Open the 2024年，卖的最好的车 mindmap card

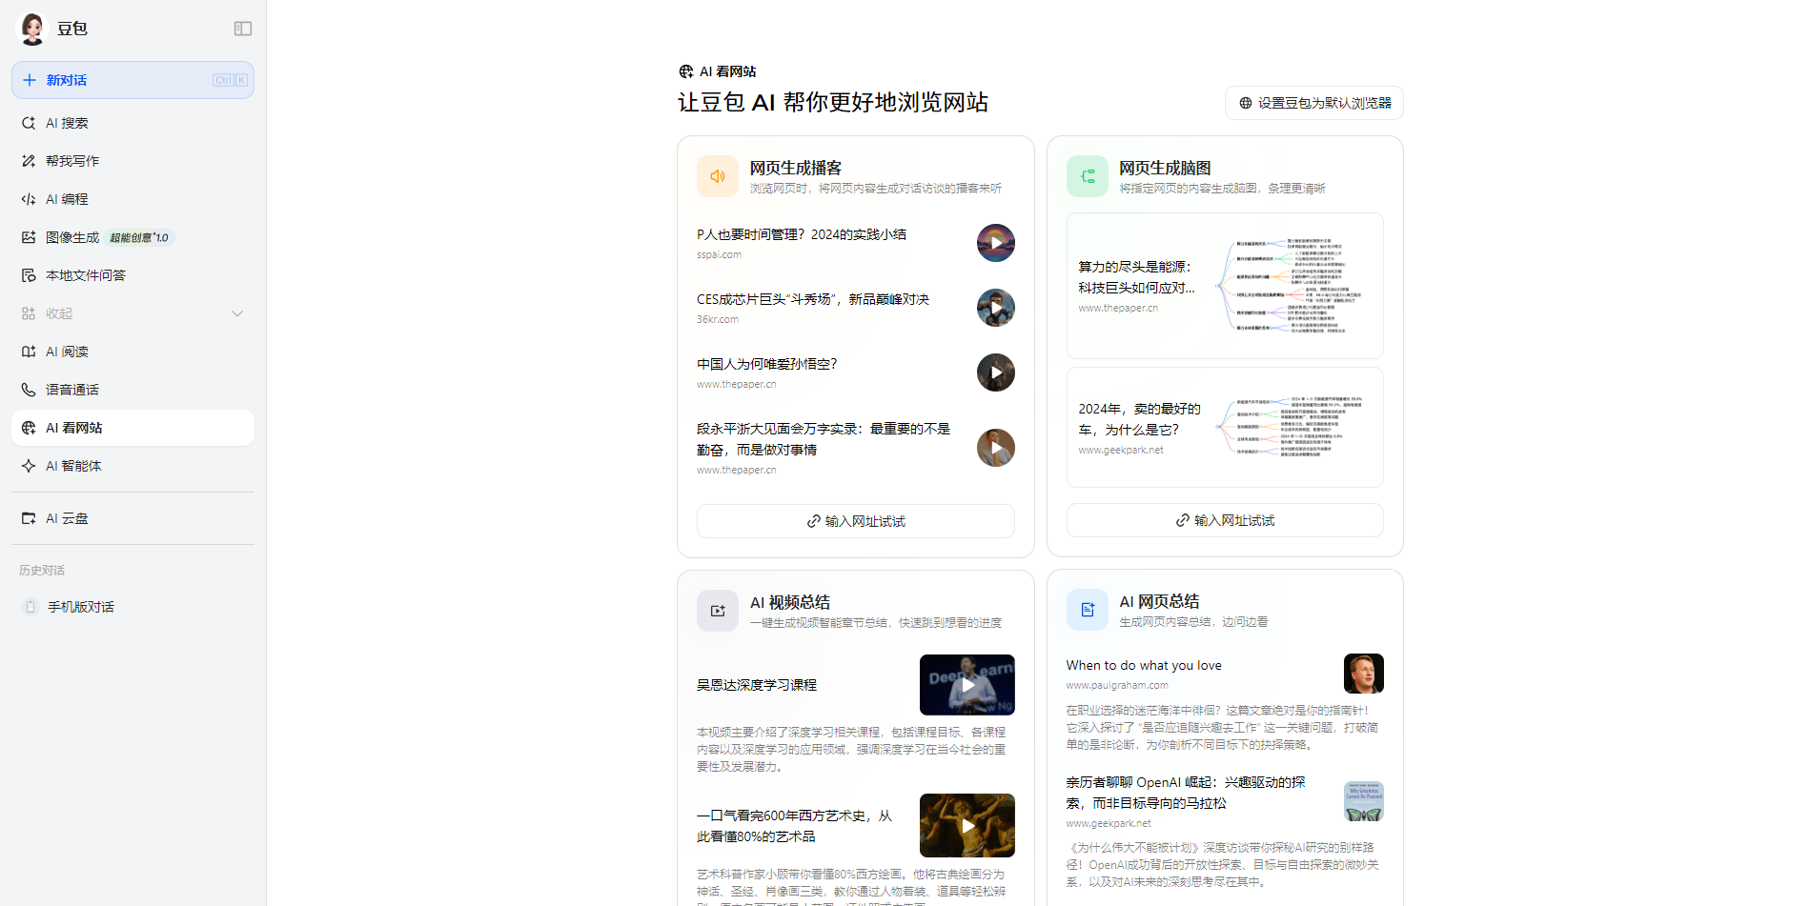1225,428
